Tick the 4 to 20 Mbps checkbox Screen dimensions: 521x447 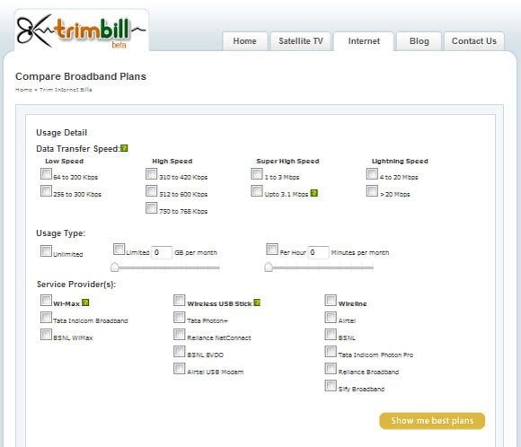point(372,174)
